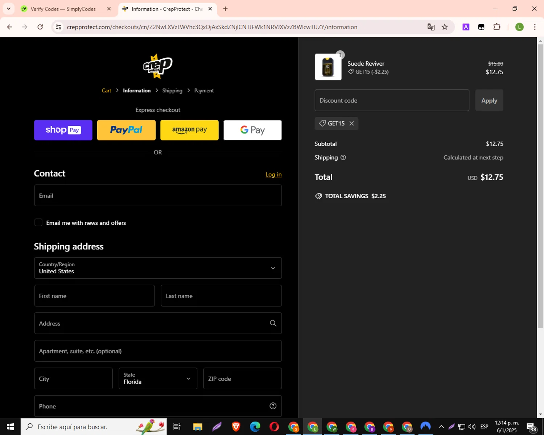This screenshot has width=544, height=435.
Task: Show hidden system tray icons
Action: tap(441, 427)
